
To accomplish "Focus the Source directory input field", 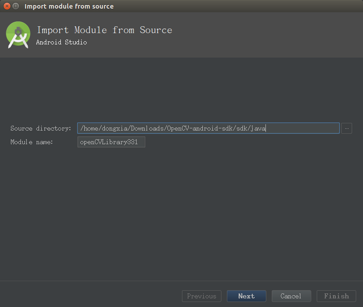I will pos(208,128).
